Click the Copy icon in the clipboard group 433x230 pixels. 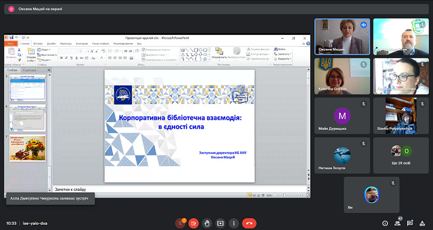point(19,55)
